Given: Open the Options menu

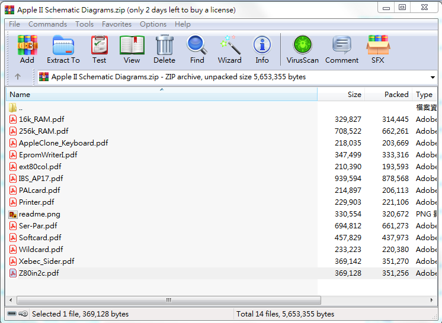Looking at the screenshot, I should 153,24.
